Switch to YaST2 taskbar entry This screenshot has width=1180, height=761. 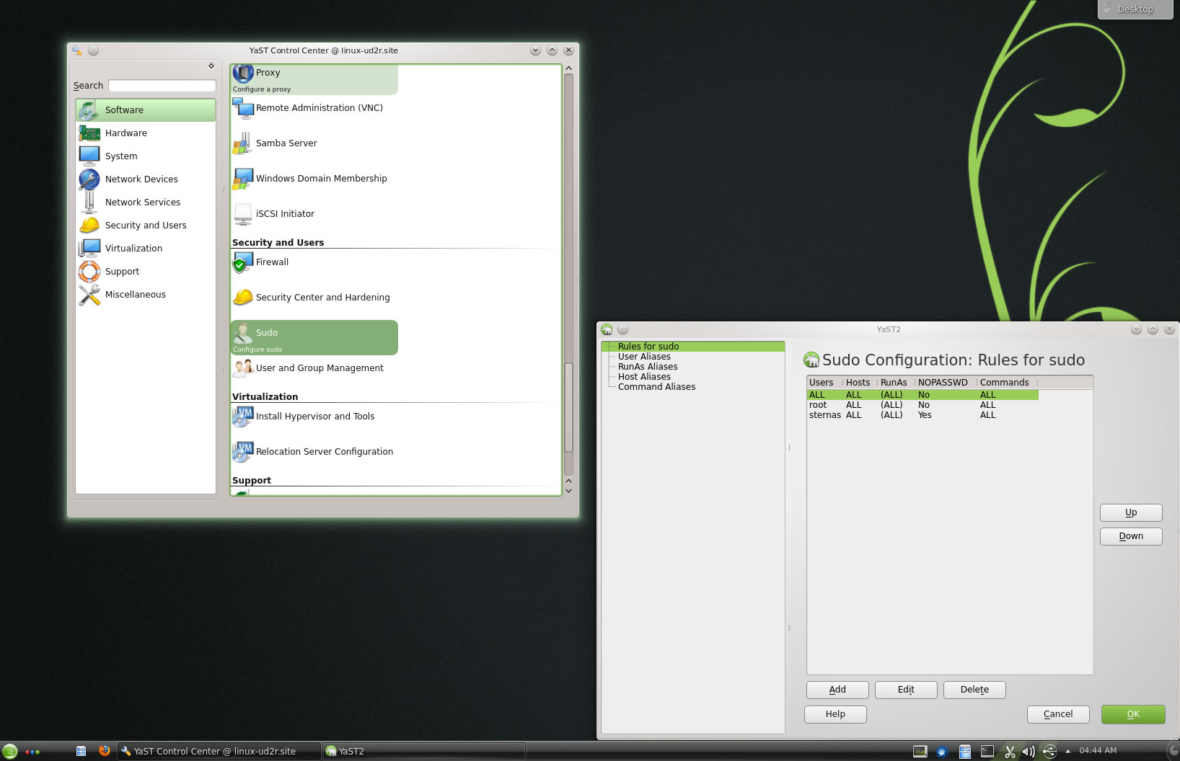pos(423,751)
